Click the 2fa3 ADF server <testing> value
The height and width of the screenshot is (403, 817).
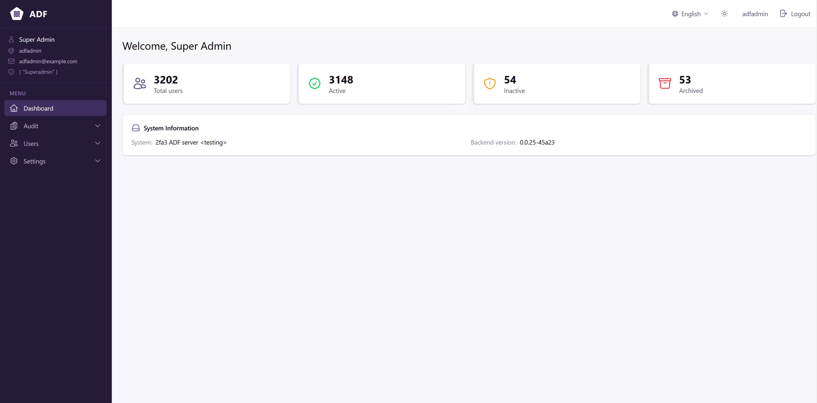click(191, 143)
